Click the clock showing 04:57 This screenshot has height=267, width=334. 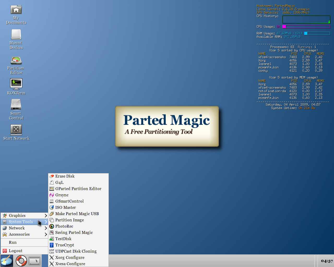pos(327,261)
